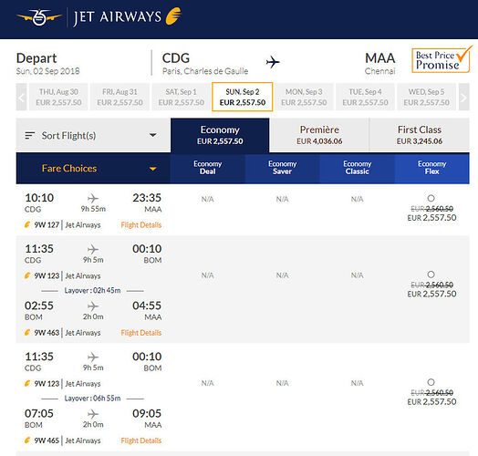Click the Best Price Promise badge
This screenshot has height=456, width=478.
(x=441, y=60)
